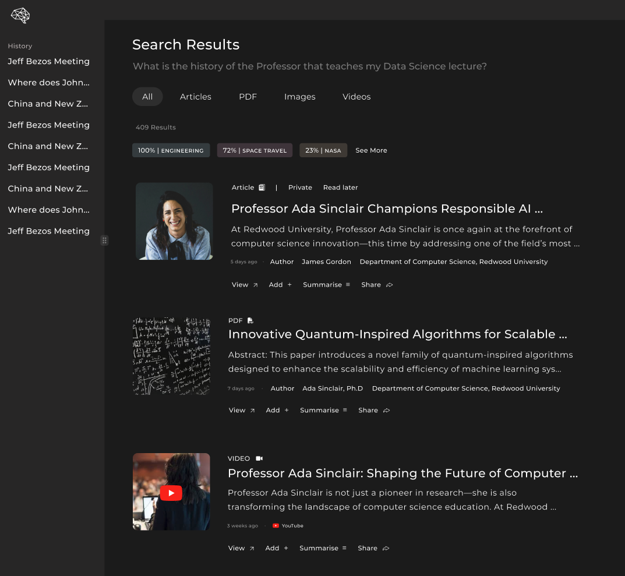This screenshot has width=625, height=576.
Task: Toggle 'Read later' on the first article
Action: [x=340, y=187]
